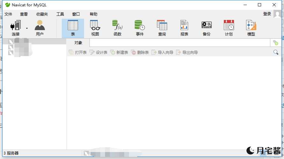Close the Navicat for MySQL window
284x159 pixels.
[274, 5]
